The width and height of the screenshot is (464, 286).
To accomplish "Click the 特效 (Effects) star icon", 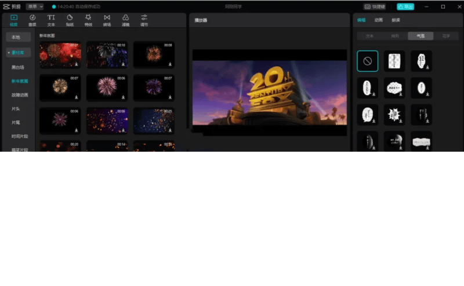I will coord(88,20).
